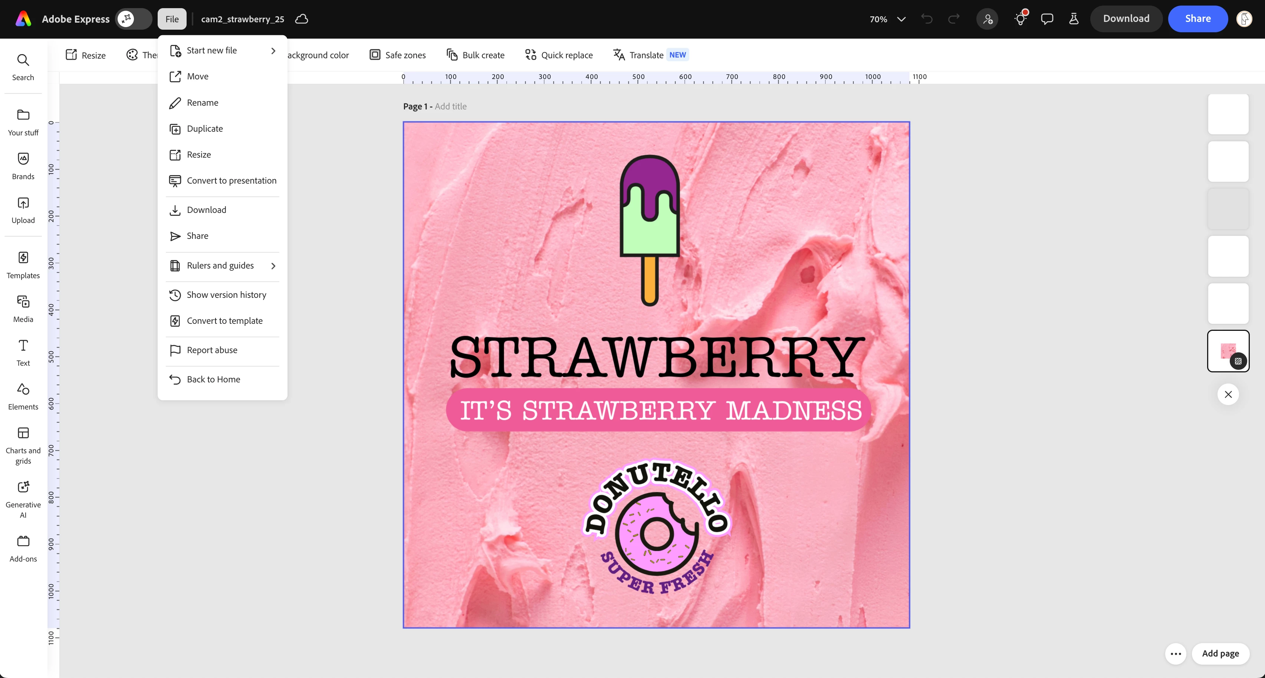Viewport: 1265px width, 678px height.
Task: Open the Add-ons panel
Action: pyautogui.click(x=23, y=549)
